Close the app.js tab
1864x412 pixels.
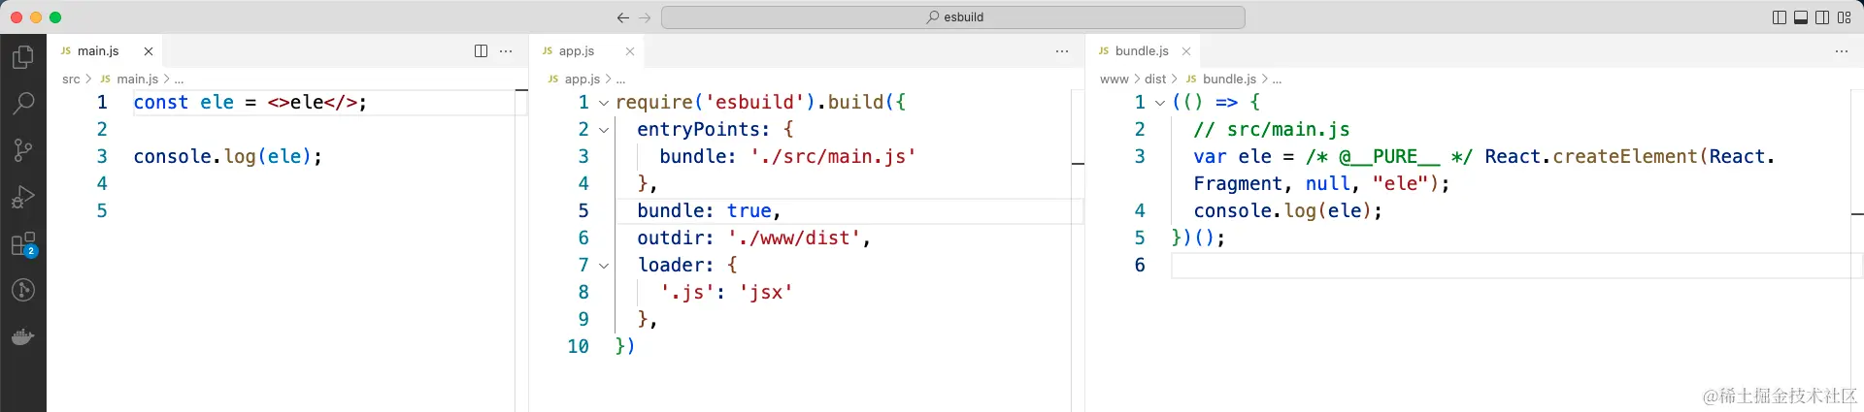point(630,51)
